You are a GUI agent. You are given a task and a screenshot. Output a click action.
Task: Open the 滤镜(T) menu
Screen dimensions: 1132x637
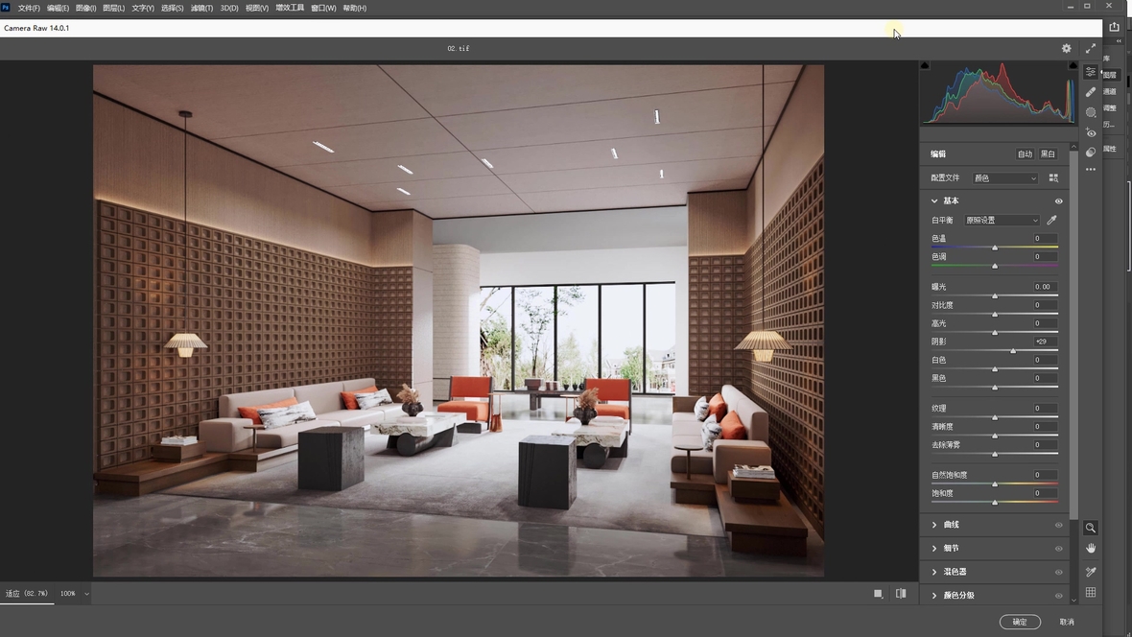pos(201,8)
